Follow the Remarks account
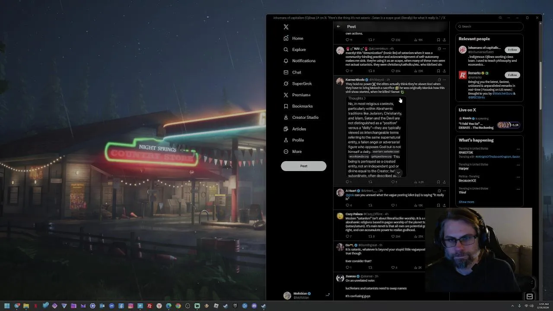Screen dimensions: 553x311 (512, 75)
